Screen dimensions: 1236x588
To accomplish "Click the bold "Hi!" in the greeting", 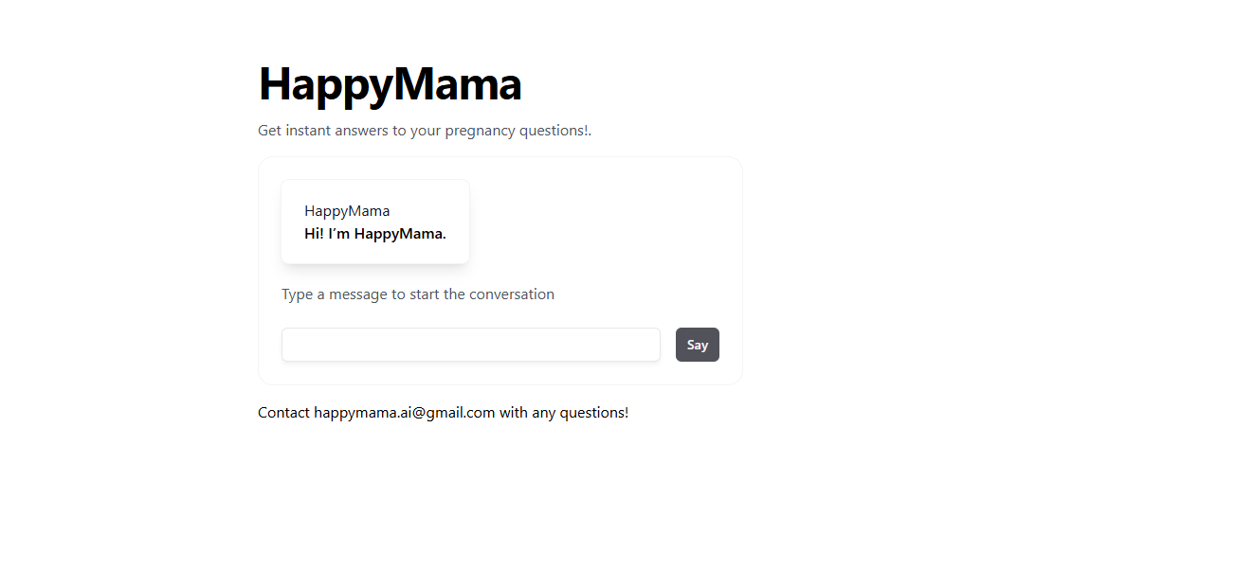I will (314, 233).
